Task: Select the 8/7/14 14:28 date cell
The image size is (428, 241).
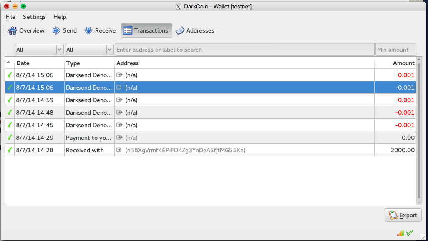Action: click(39, 150)
